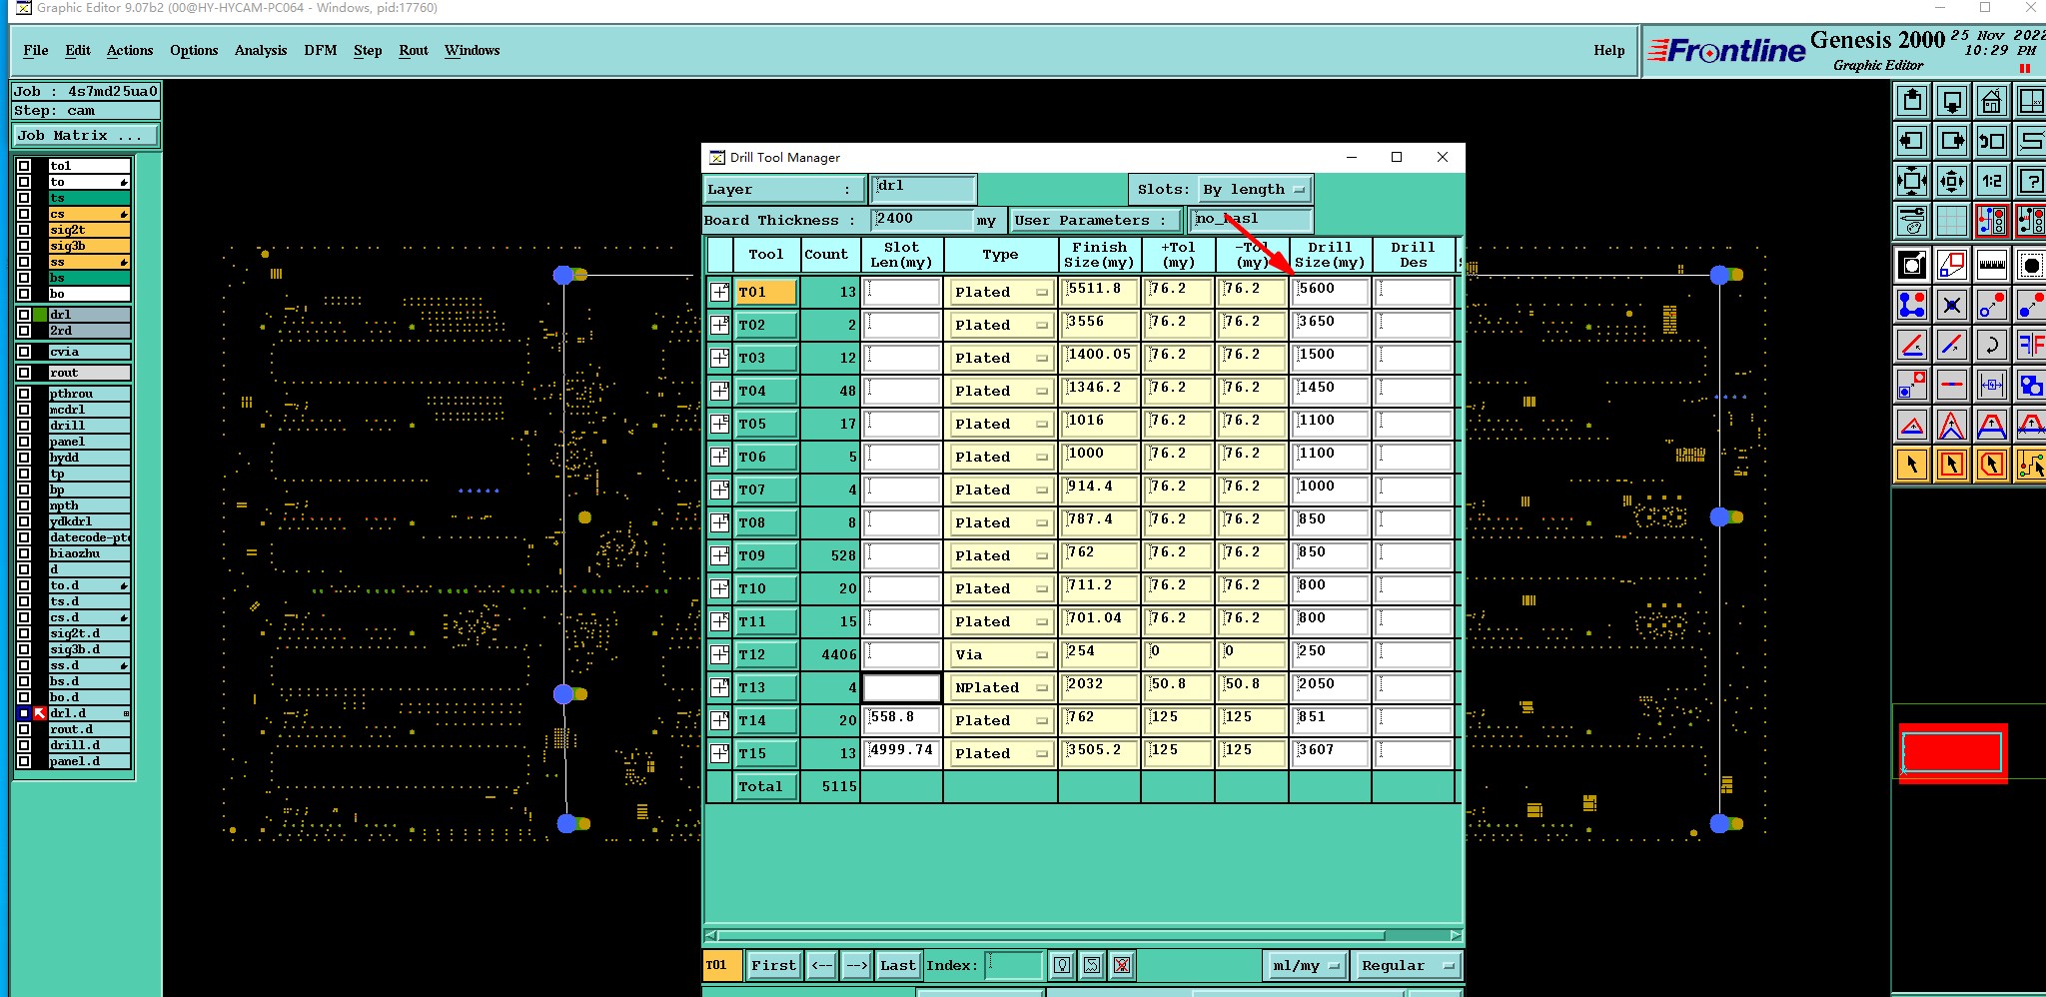The width and height of the screenshot is (2046, 997).
Task: Click the --> next tool button
Action: coord(856,965)
